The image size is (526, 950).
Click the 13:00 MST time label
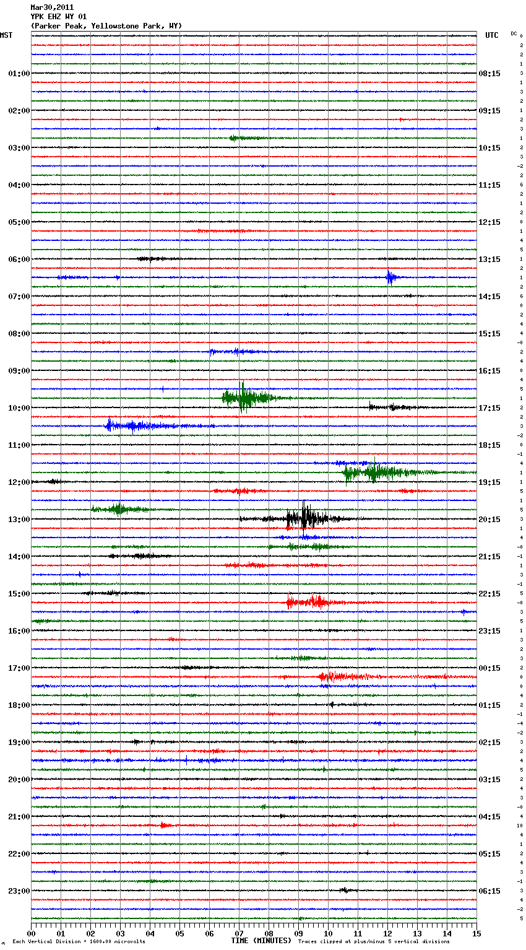[19, 520]
